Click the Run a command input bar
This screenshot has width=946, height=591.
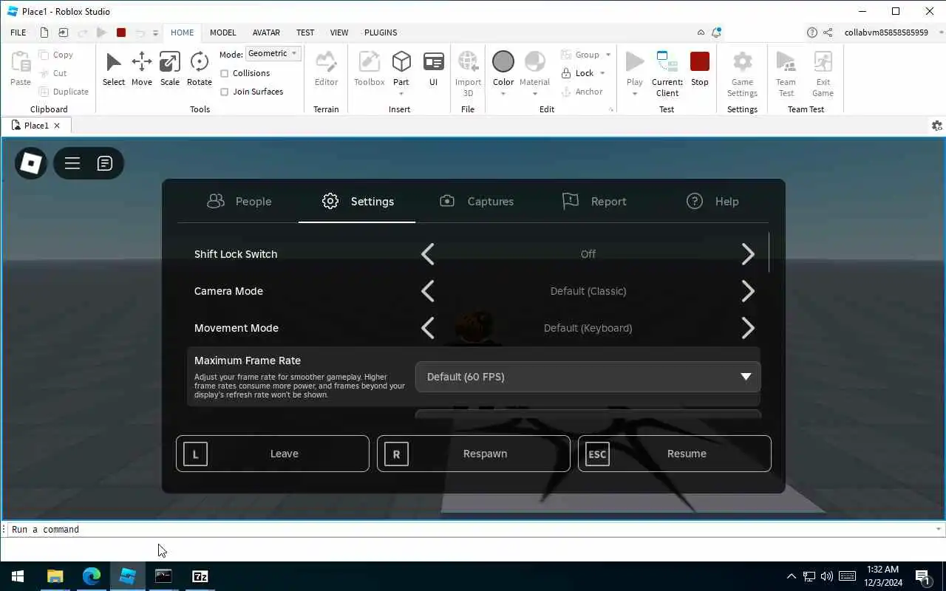pyautogui.click(x=473, y=530)
